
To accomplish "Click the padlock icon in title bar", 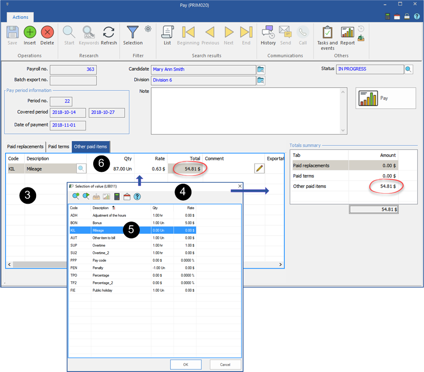I will pos(407,16).
